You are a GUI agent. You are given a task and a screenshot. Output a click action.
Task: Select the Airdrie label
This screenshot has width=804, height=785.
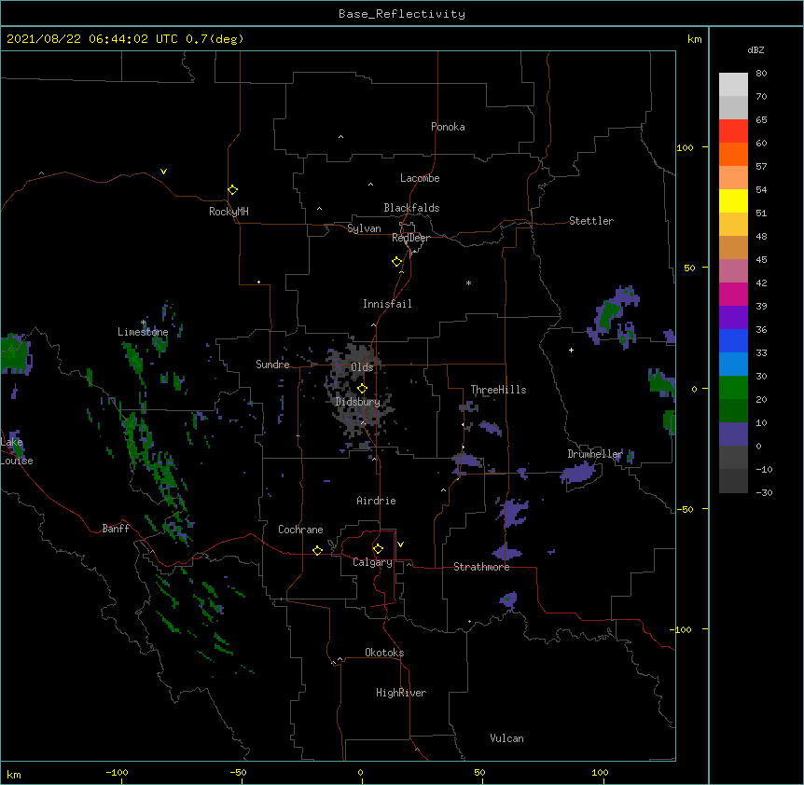[377, 501]
